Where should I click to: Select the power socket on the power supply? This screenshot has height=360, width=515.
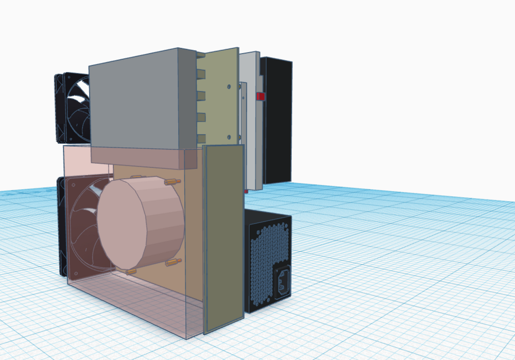pyautogui.click(x=284, y=282)
